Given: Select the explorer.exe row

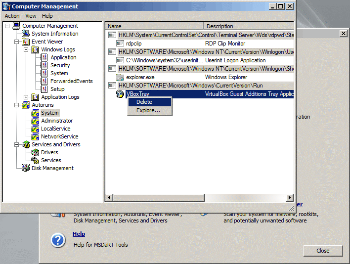Looking at the screenshot, I should pos(200,77).
